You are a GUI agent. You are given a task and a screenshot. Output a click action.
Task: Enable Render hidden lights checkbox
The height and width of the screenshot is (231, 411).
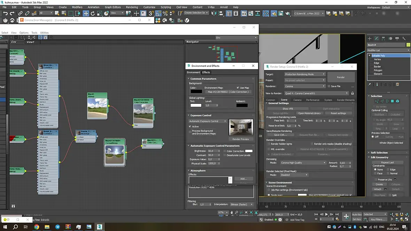coord(269,144)
